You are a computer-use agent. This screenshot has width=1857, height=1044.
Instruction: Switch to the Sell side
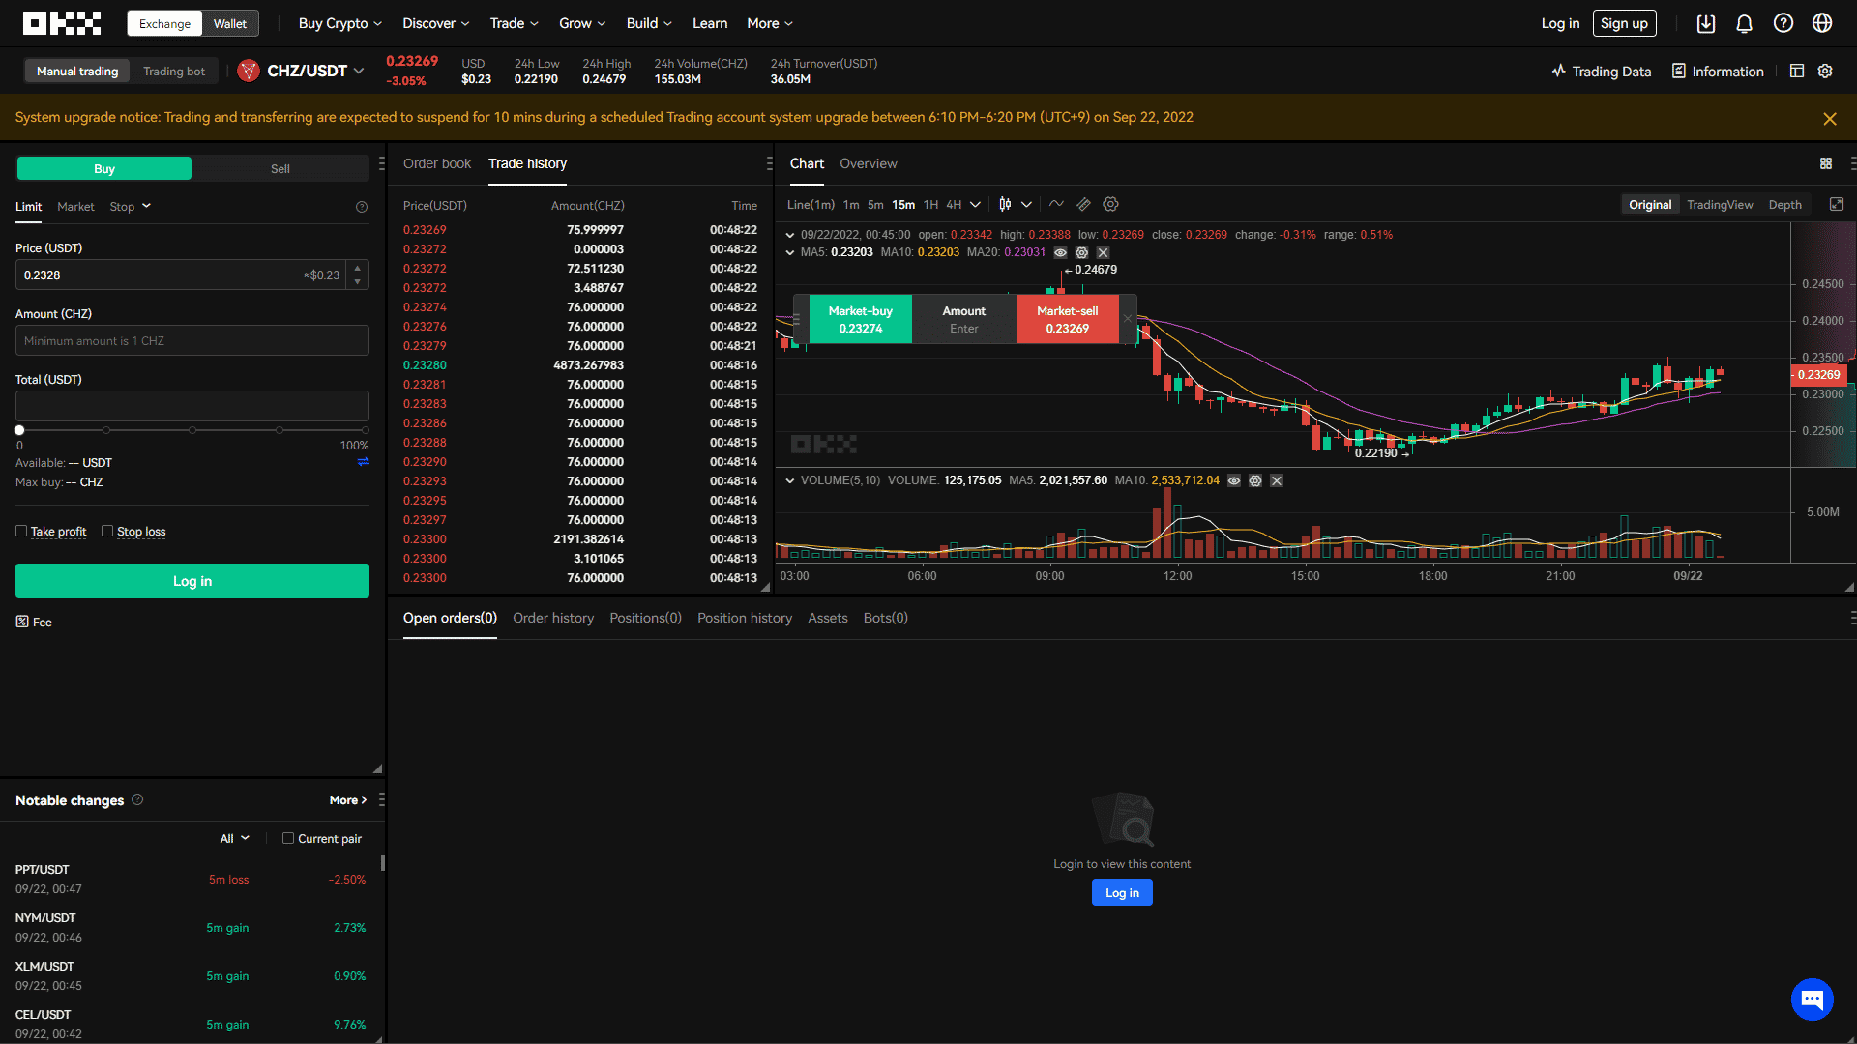pyautogui.click(x=280, y=168)
